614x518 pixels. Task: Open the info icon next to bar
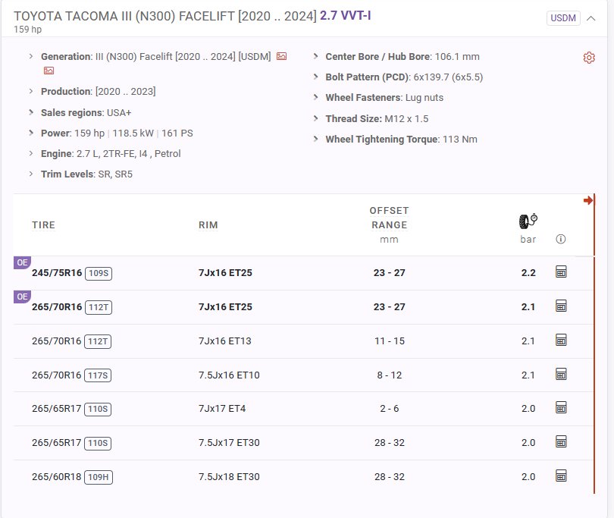pyautogui.click(x=561, y=239)
